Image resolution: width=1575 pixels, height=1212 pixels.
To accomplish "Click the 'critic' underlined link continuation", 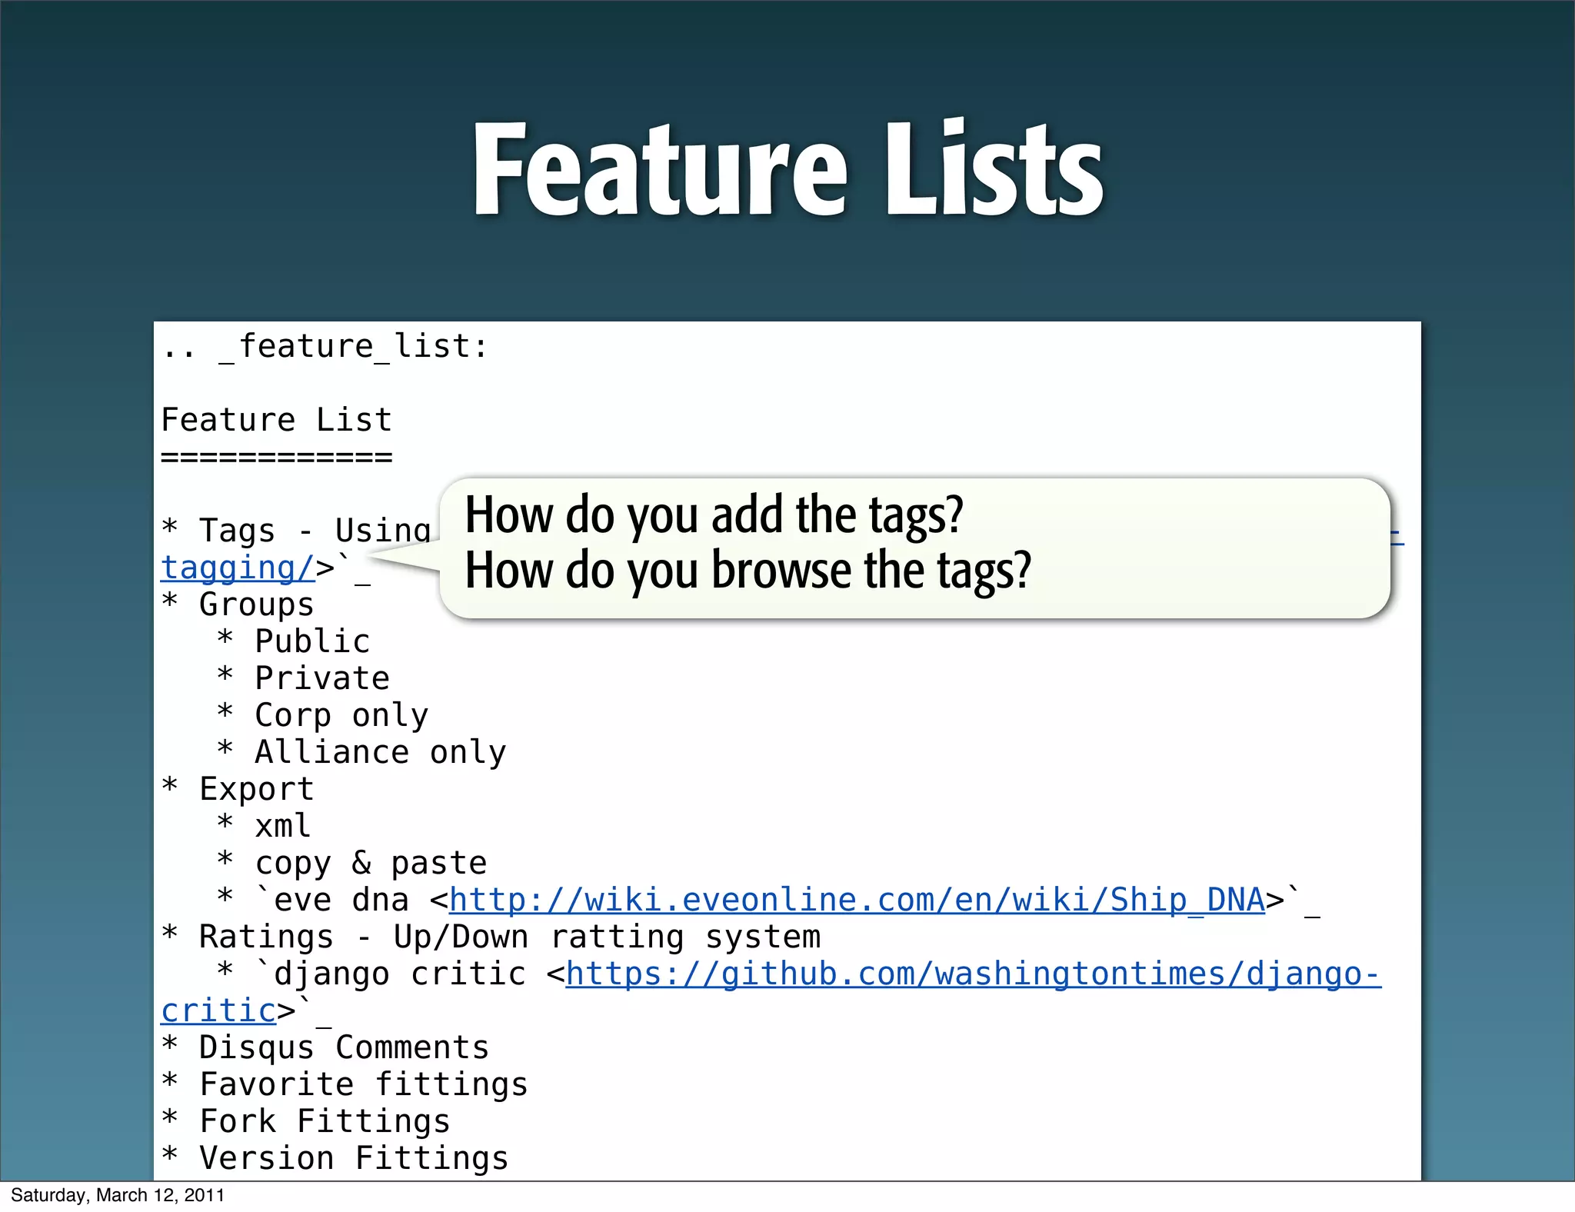I will tap(218, 1011).
